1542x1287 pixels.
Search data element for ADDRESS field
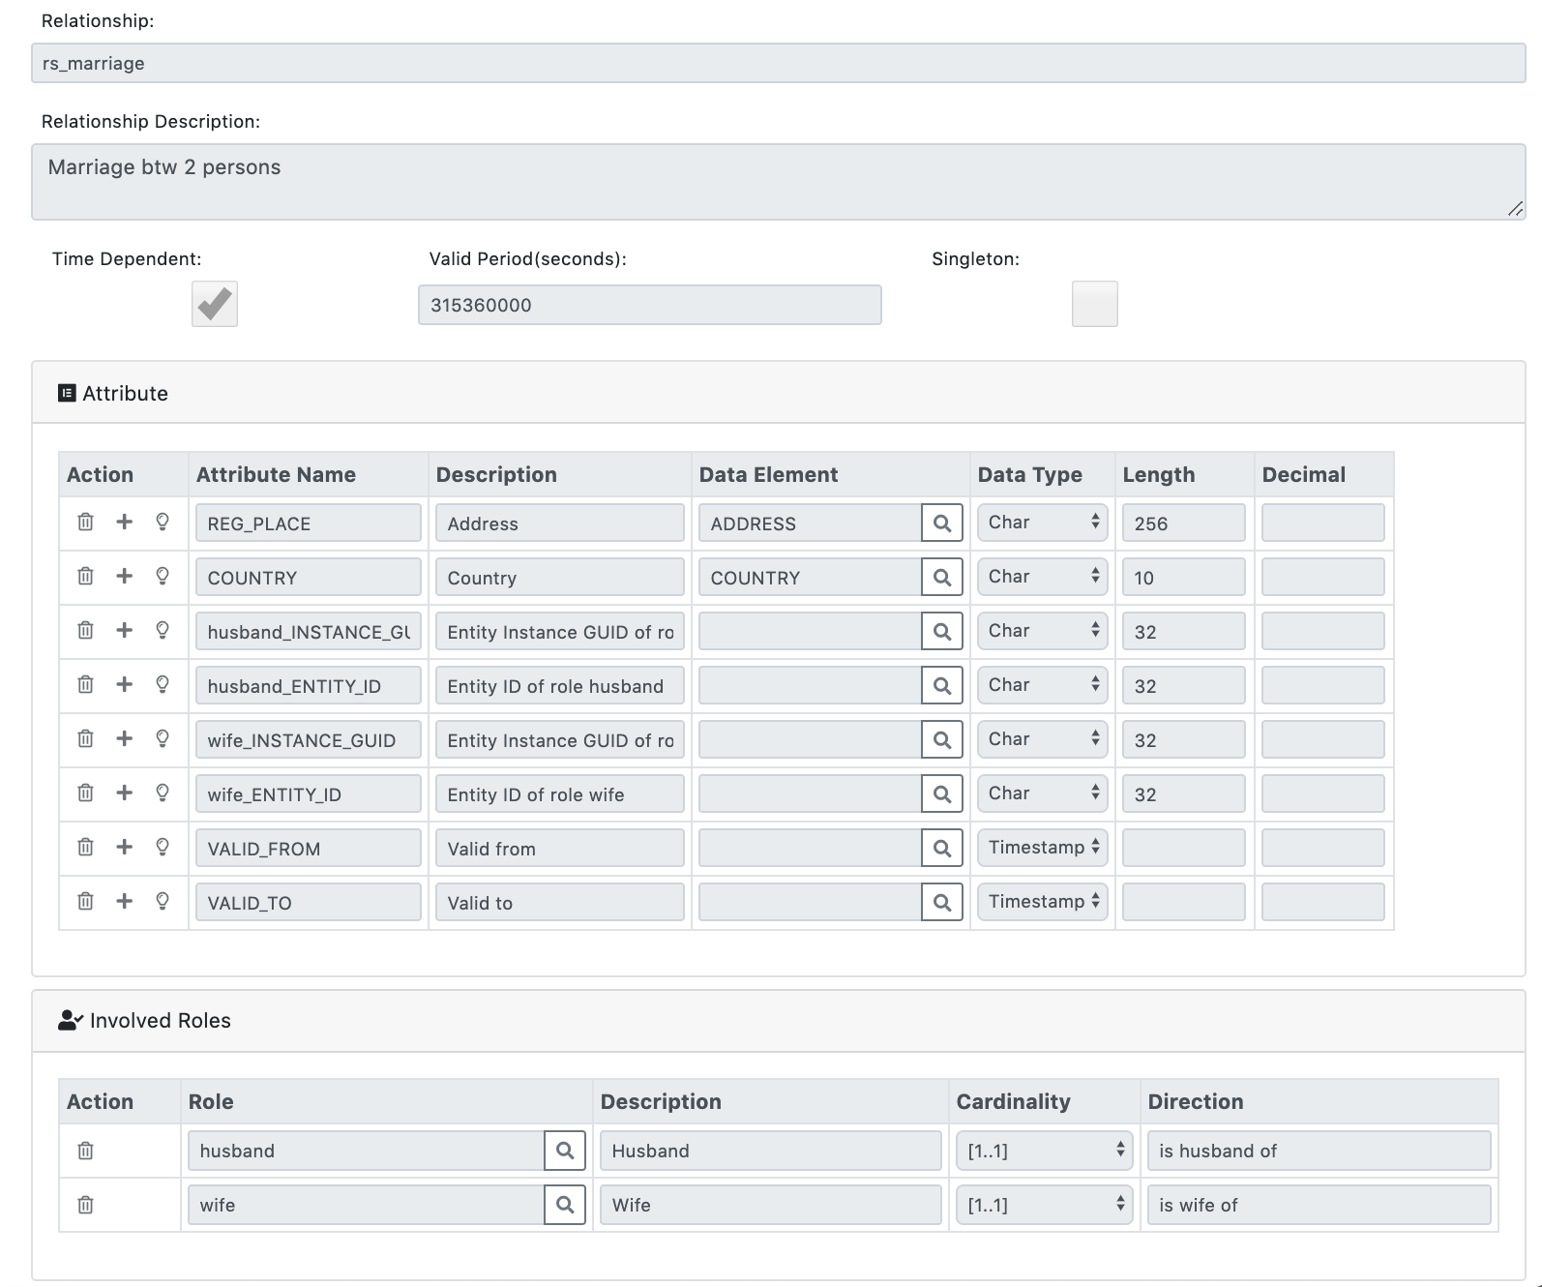(941, 524)
